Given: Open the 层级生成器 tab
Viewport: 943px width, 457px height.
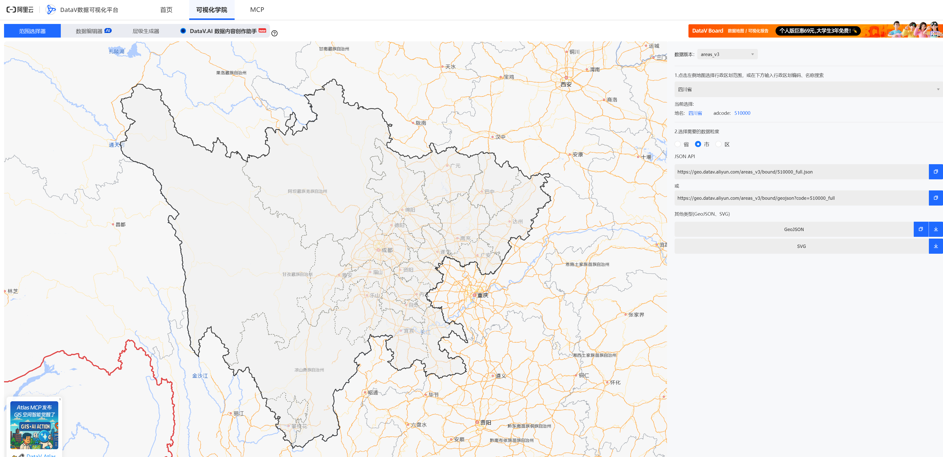Looking at the screenshot, I should coord(146,31).
